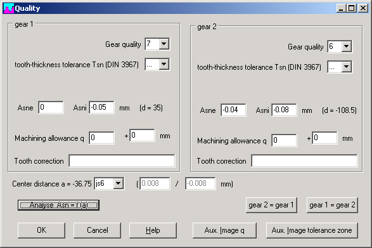372x248 pixels.
Task: Click the gear 1 '(d = 35)' diameter text
Action: [151, 108]
